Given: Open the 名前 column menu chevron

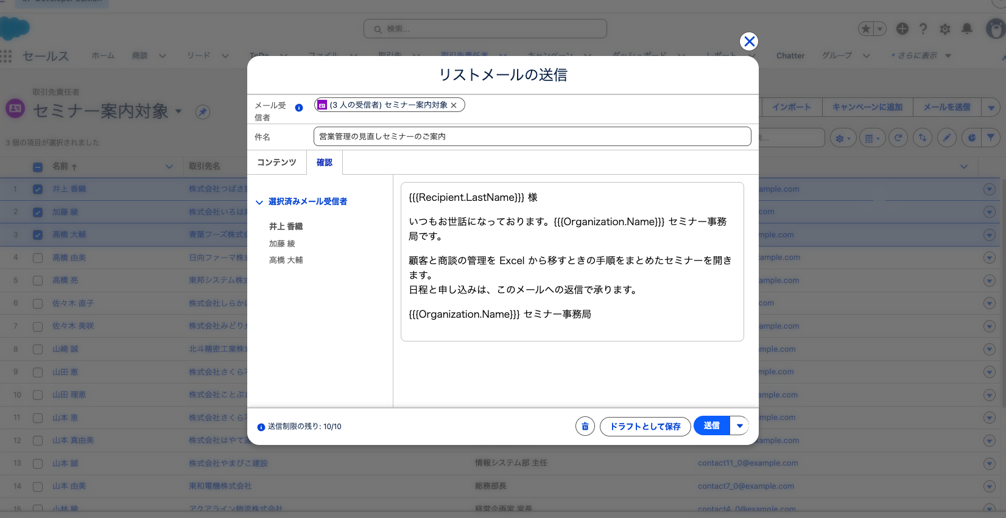Looking at the screenshot, I should [169, 166].
